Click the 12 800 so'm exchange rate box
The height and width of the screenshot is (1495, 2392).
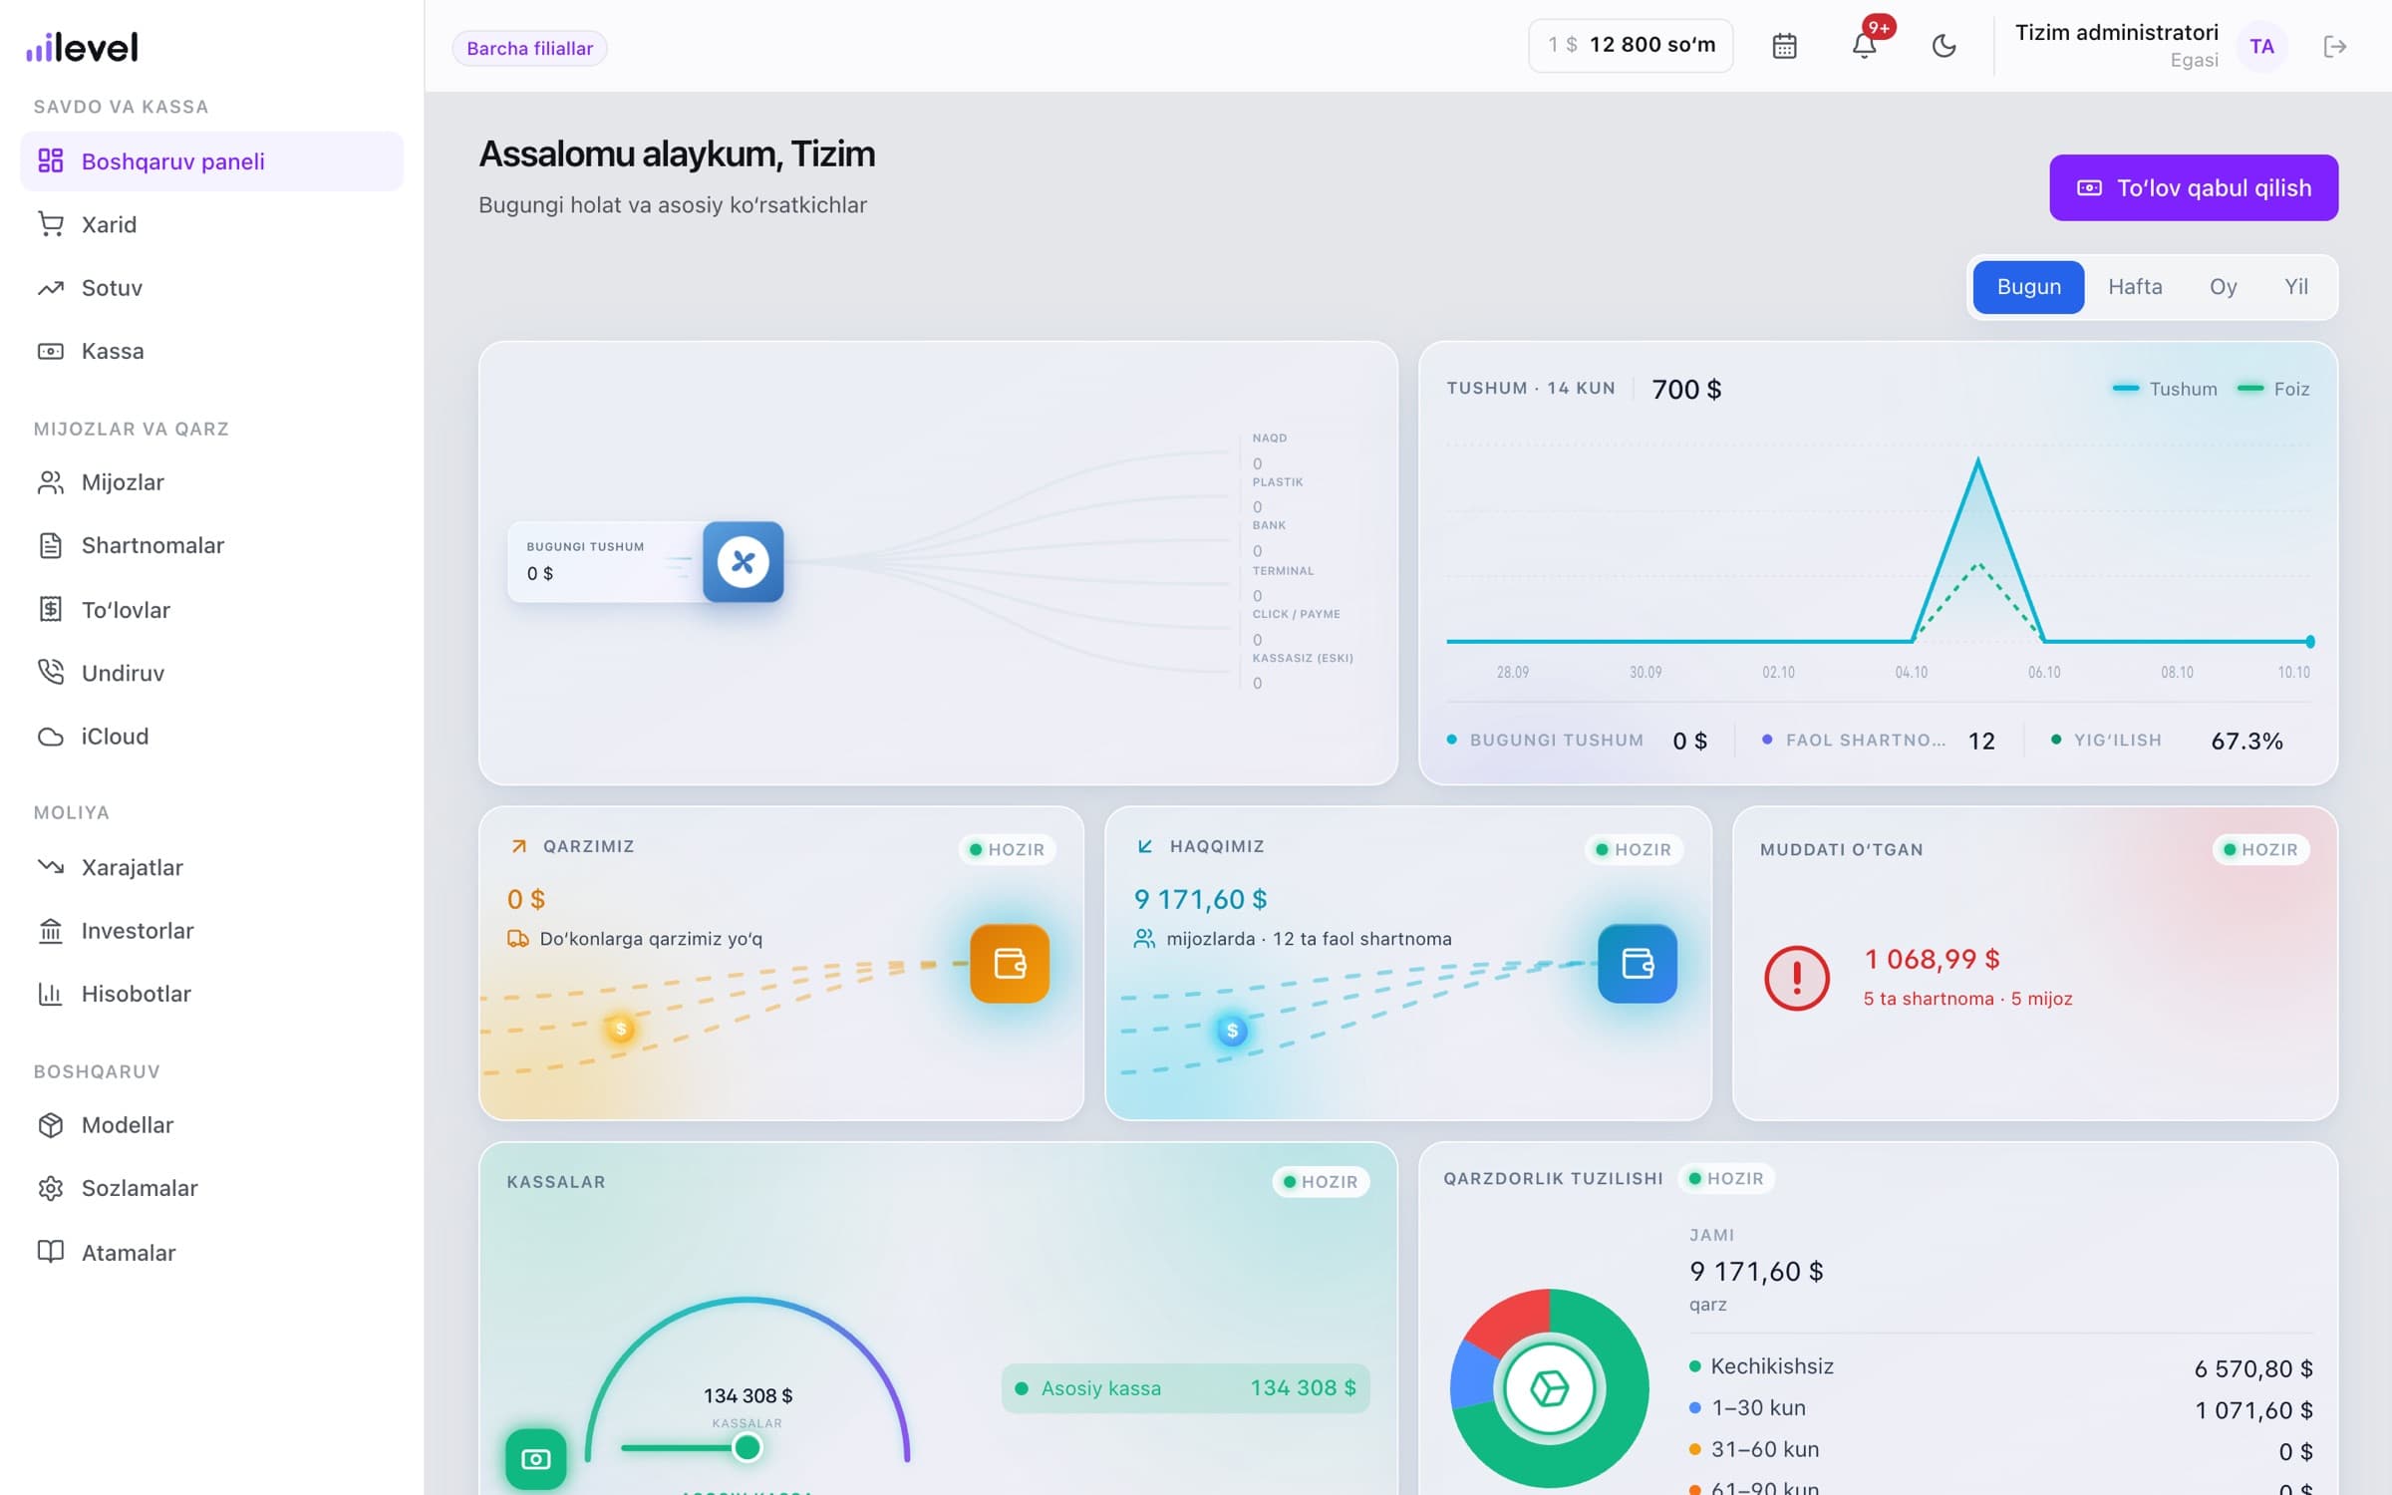1631,46
